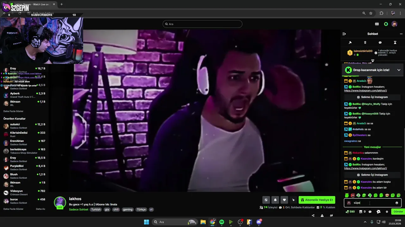This screenshot has height=227, width=405.
Task: Open Spotify from the taskbar
Action: (x=221, y=222)
